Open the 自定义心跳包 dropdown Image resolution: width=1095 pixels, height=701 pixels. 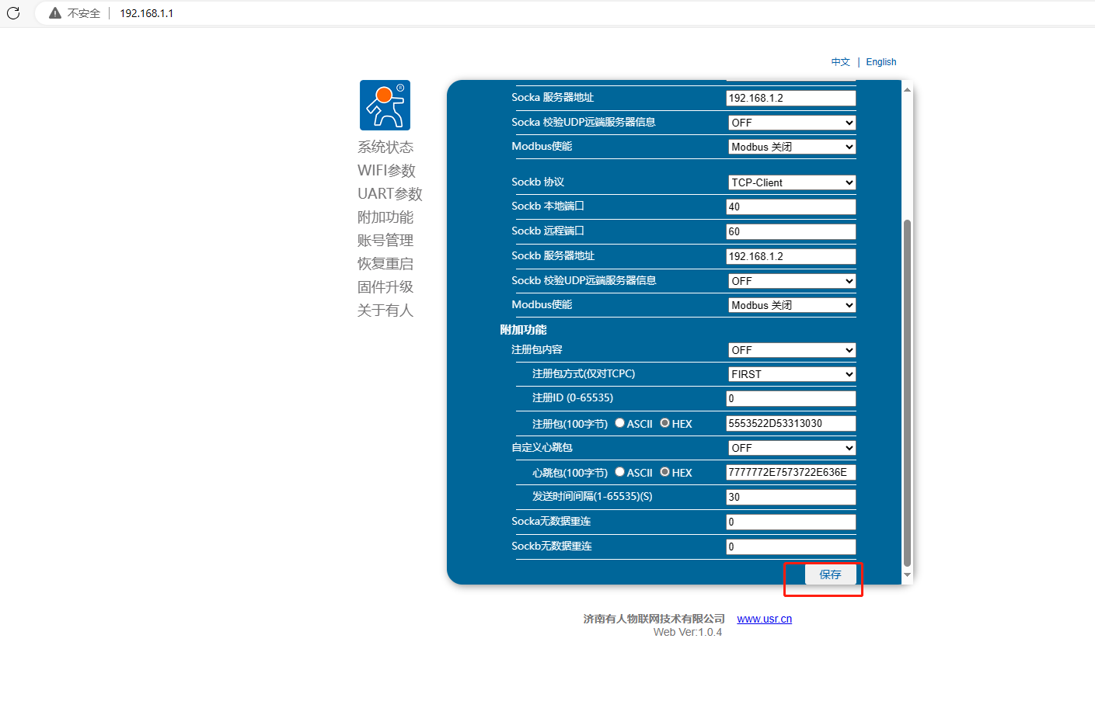(791, 448)
